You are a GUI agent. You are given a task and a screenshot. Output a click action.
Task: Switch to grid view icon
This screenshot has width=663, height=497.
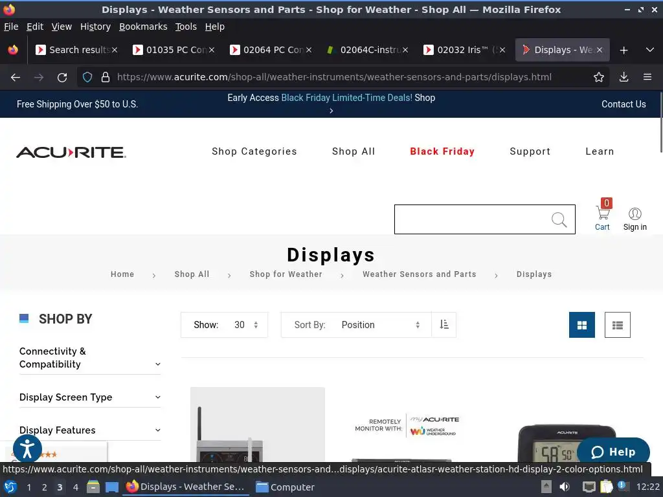582,325
